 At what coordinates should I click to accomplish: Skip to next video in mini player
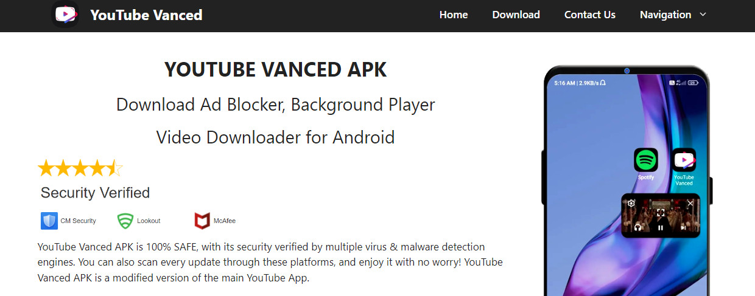[x=684, y=228]
